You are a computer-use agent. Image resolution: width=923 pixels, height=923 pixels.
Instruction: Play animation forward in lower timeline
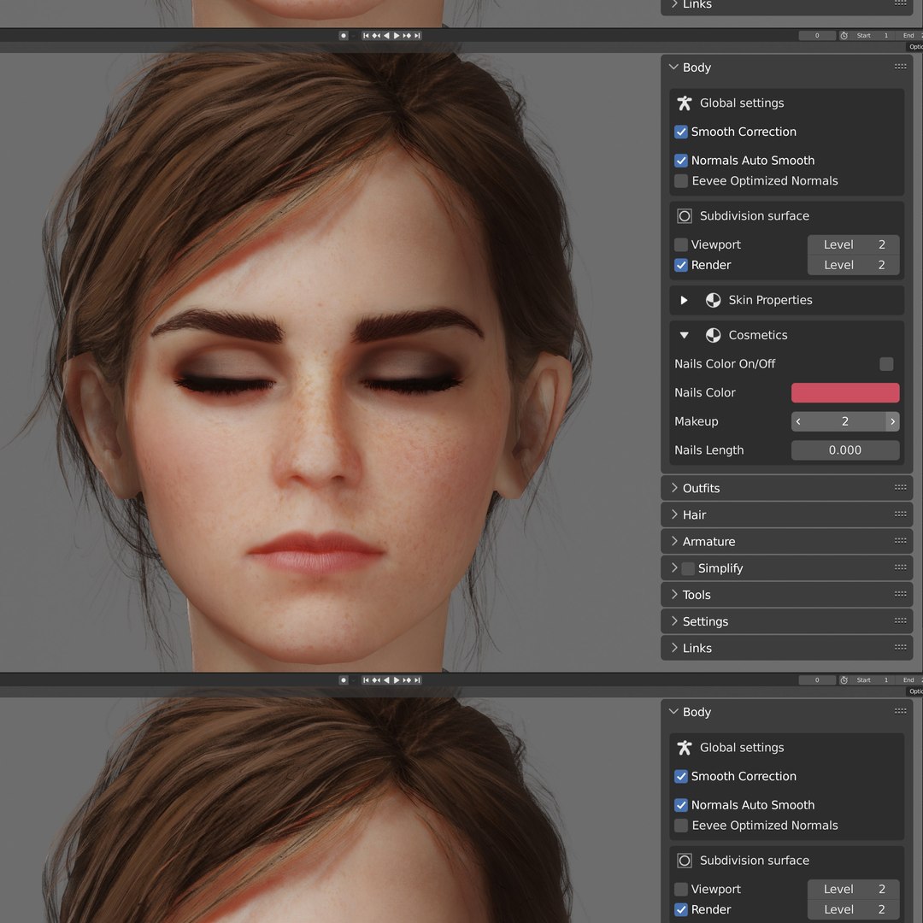[x=397, y=680]
